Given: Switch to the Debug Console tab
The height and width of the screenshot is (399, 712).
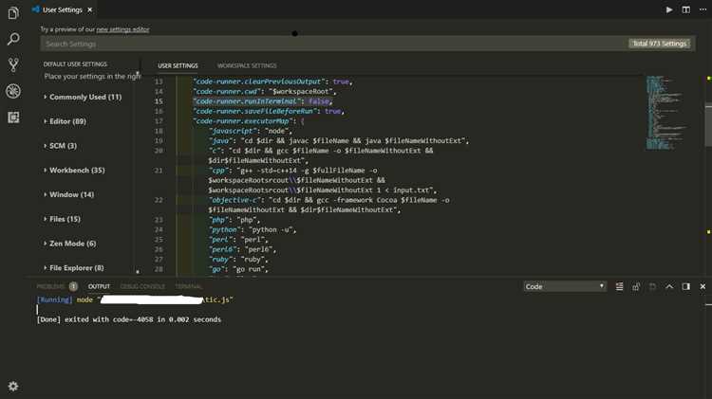Looking at the screenshot, I should point(142,286).
